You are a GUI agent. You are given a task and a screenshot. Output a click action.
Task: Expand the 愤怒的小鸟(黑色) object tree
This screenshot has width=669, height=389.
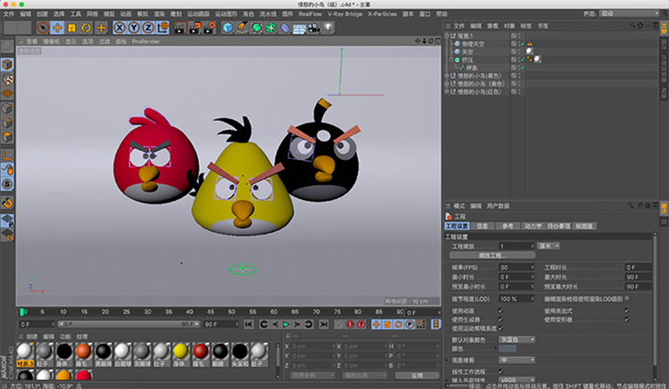coord(447,75)
